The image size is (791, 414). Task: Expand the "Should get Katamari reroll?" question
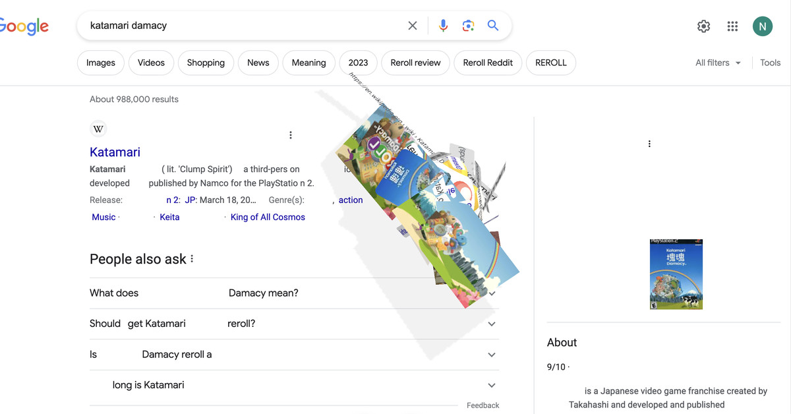(491, 324)
